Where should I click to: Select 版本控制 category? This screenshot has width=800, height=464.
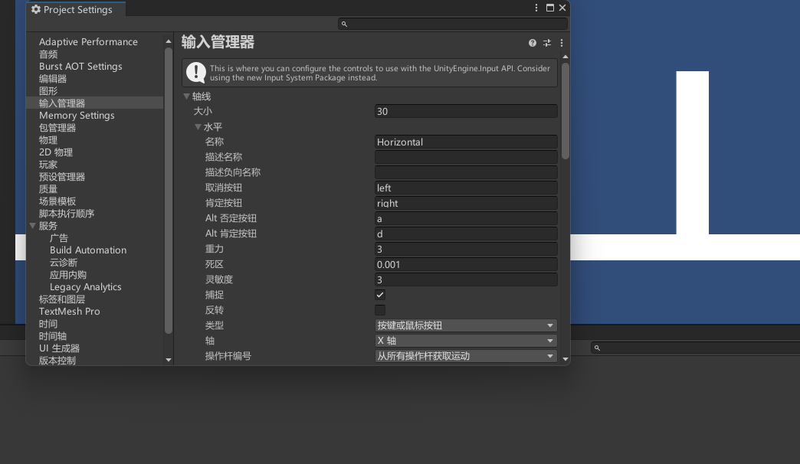(57, 360)
